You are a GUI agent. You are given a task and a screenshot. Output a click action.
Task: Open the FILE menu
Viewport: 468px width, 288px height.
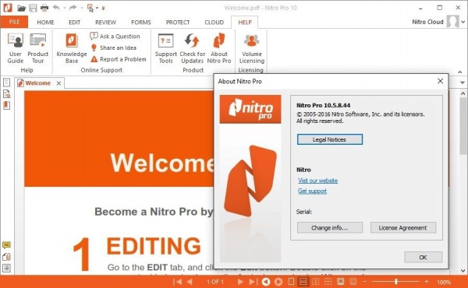[x=14, y=22]
